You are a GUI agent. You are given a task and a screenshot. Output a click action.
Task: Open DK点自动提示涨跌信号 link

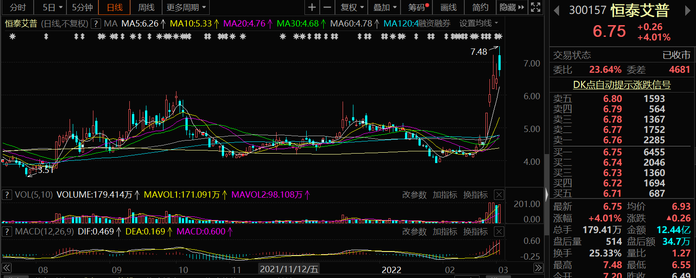point(622,85)
